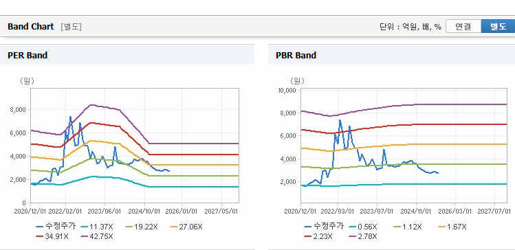
Task: Click 2023/07/01 date on PBR x-axis
Action: tap(377, 211)
